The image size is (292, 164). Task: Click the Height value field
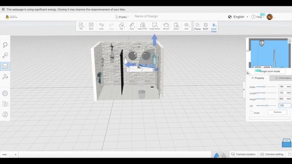[285, 99]
